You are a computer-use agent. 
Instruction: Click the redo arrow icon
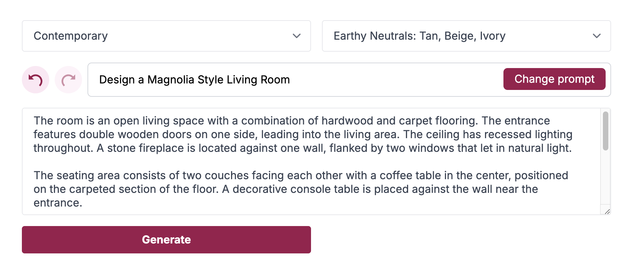coord(68,79)
